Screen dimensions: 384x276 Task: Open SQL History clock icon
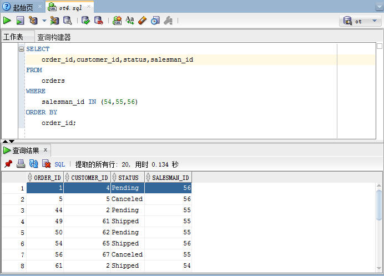tap(155, 21)
